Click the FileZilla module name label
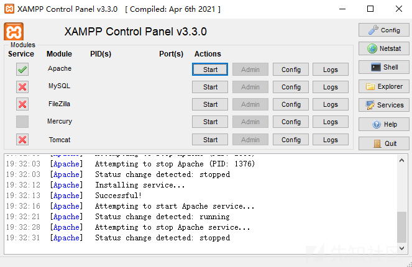The width and height of the screenshot is (412, 267). click(60, 104)
